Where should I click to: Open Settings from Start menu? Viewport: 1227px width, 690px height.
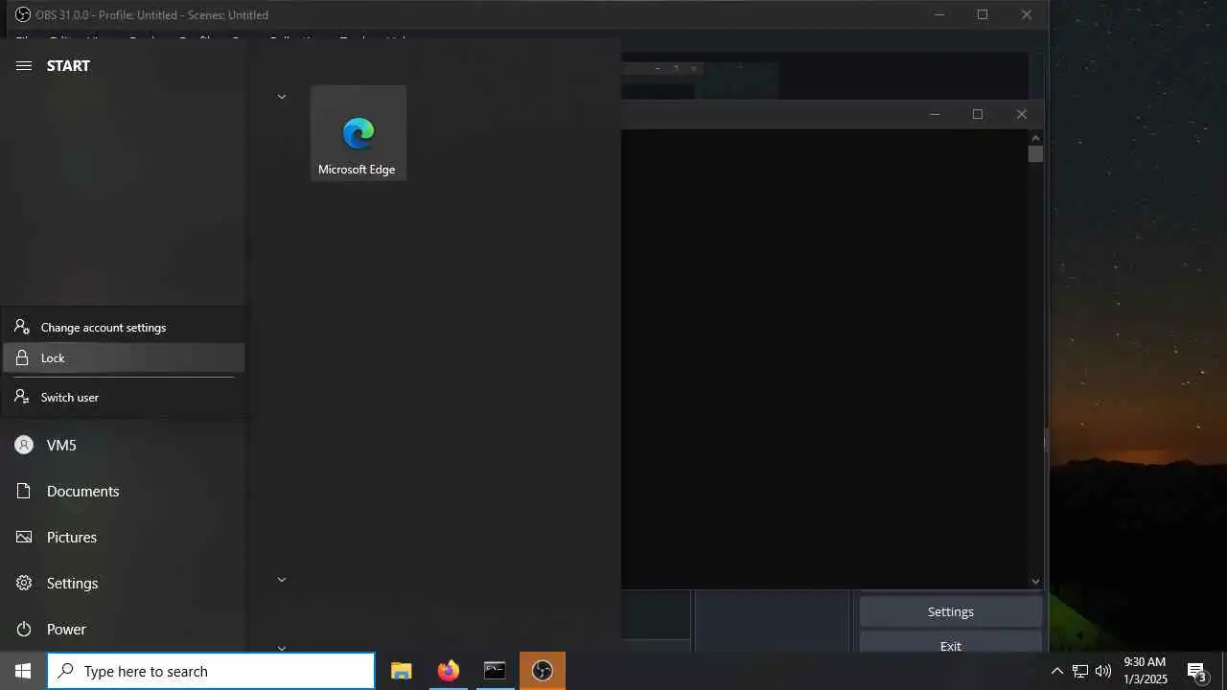(x=124, y=583)
